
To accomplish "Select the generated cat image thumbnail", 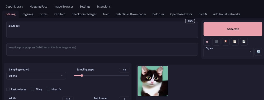I will [153, 81].
